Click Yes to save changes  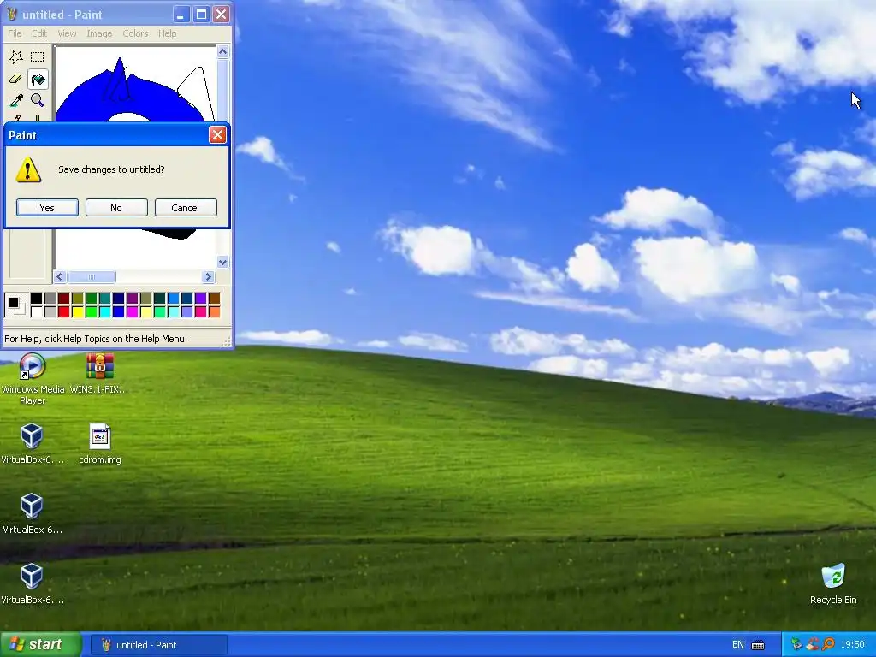tap(47, 208)
